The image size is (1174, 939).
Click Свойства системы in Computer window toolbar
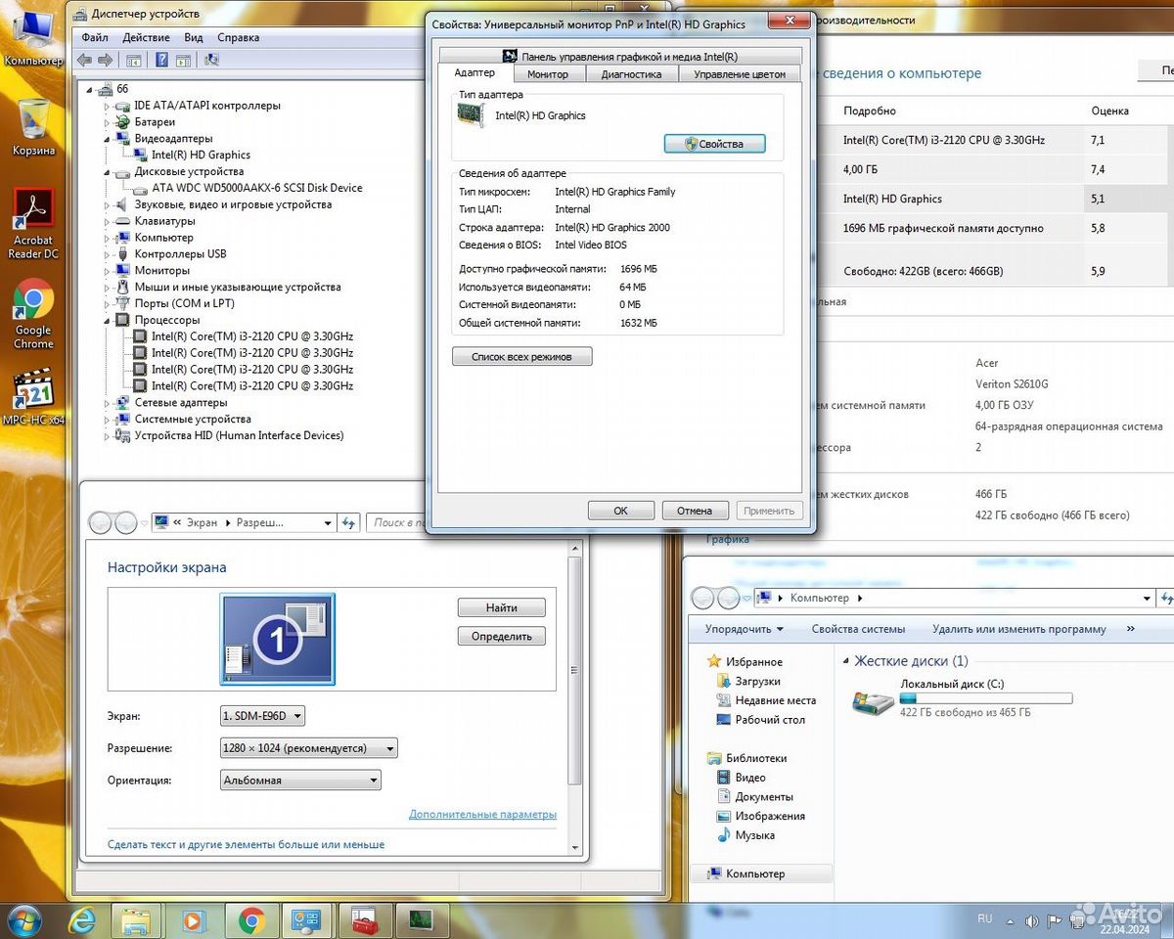858,629
